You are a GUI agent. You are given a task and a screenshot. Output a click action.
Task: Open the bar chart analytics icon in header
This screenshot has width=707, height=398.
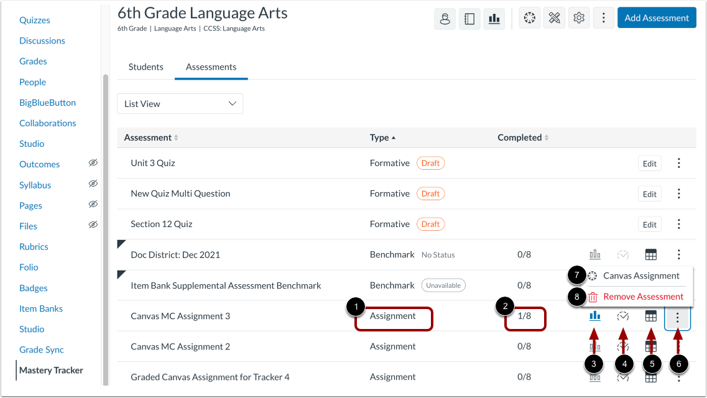click(494, 18)
